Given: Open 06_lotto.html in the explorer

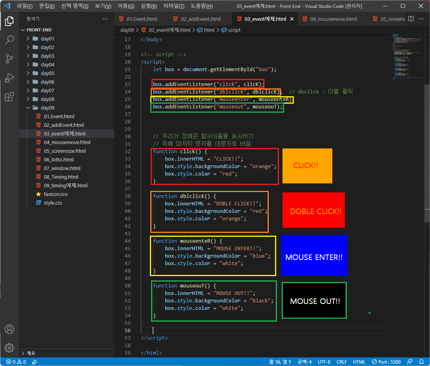Looking at the screenshot, I should pyautogui.click(x=59, y=159).
